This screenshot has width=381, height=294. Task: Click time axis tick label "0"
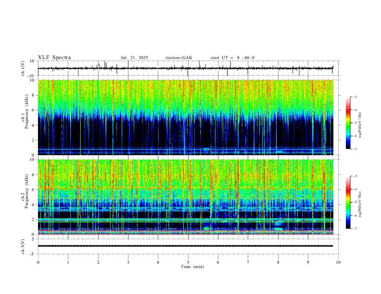pyautogui.click(x=38, y=262)
